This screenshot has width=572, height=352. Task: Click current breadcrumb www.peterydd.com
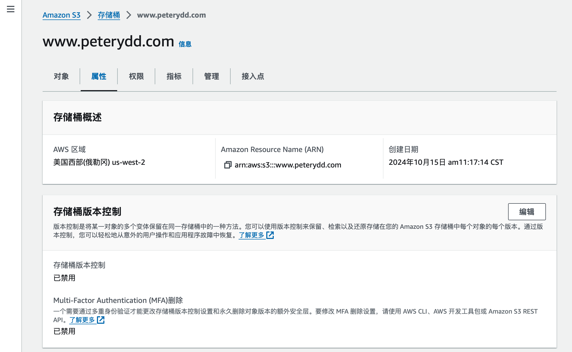pyautogui.click(x=171, y=15)
